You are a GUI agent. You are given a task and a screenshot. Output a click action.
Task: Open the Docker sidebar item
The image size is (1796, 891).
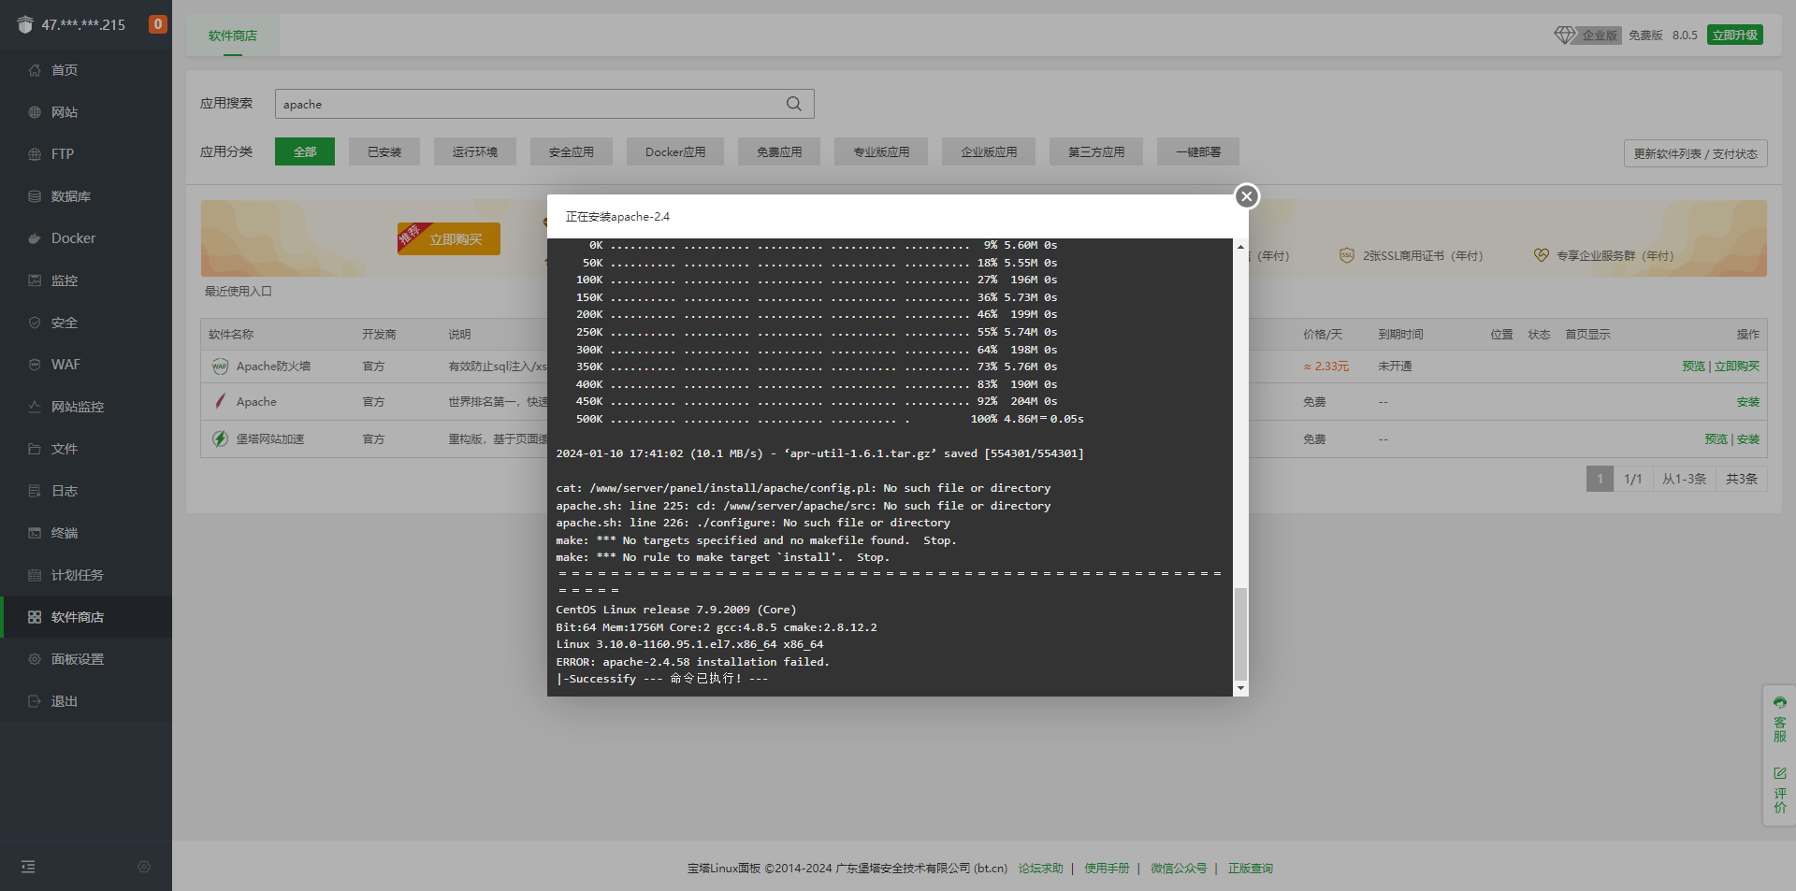(x=86, y=238)
